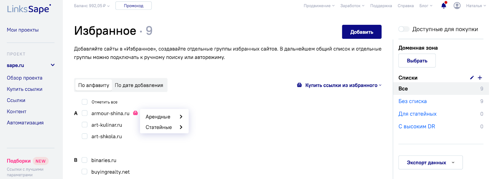Screen dimensions: 492x179
Task: Toggle the Доступные для покупки switch
Action: tap(404, 29)
